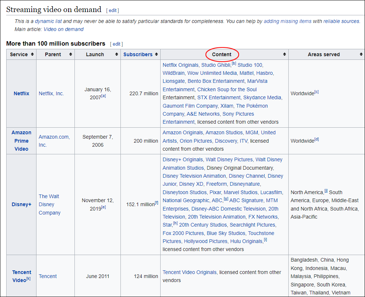Visit the Amazon Studios link

pyautogui.click(x=224, y=132)
